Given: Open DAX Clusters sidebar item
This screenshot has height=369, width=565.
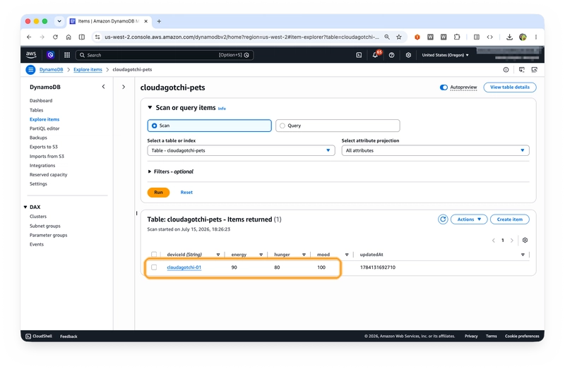Looking at the screenshot, I should [38, 217].
